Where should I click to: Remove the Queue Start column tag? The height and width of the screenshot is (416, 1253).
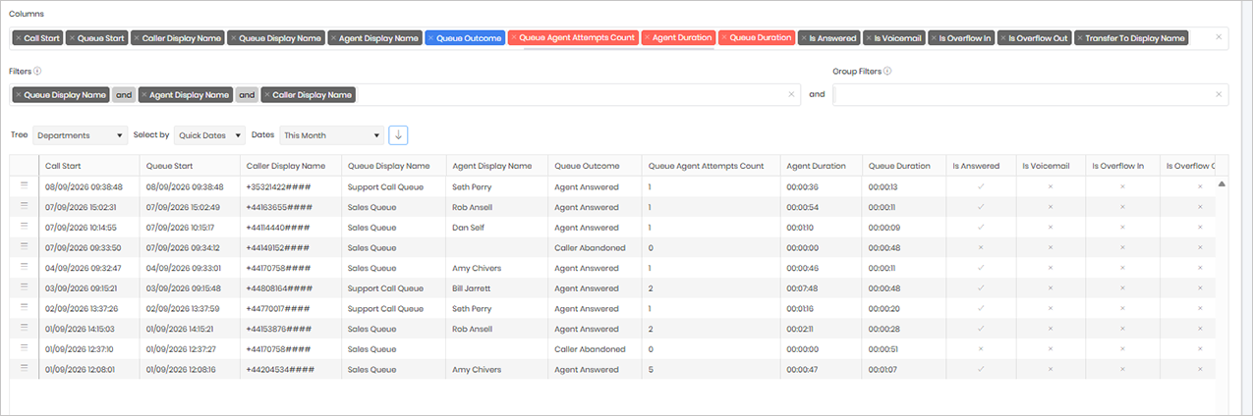pos(73,38)
